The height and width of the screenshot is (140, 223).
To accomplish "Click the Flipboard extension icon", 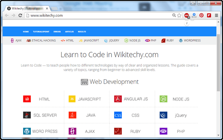I will click(209, 15).
